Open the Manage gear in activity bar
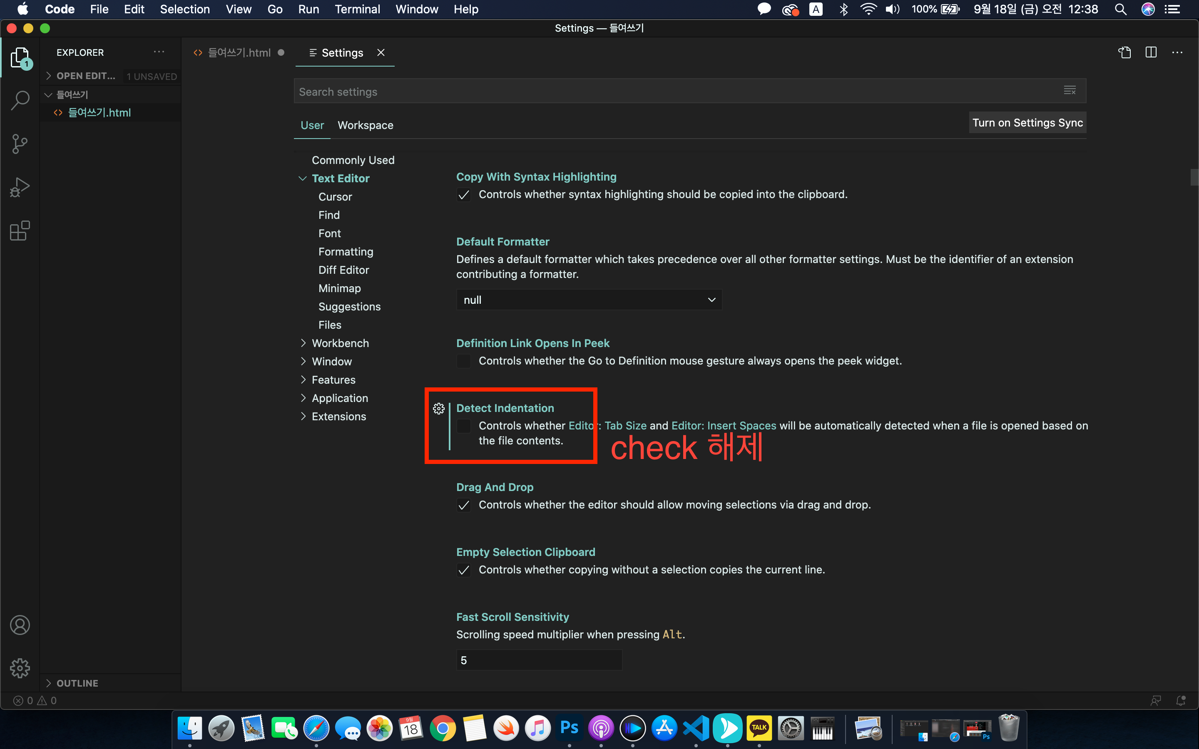The width and height of the screenshot is (1199, 749). click(20, 668)
